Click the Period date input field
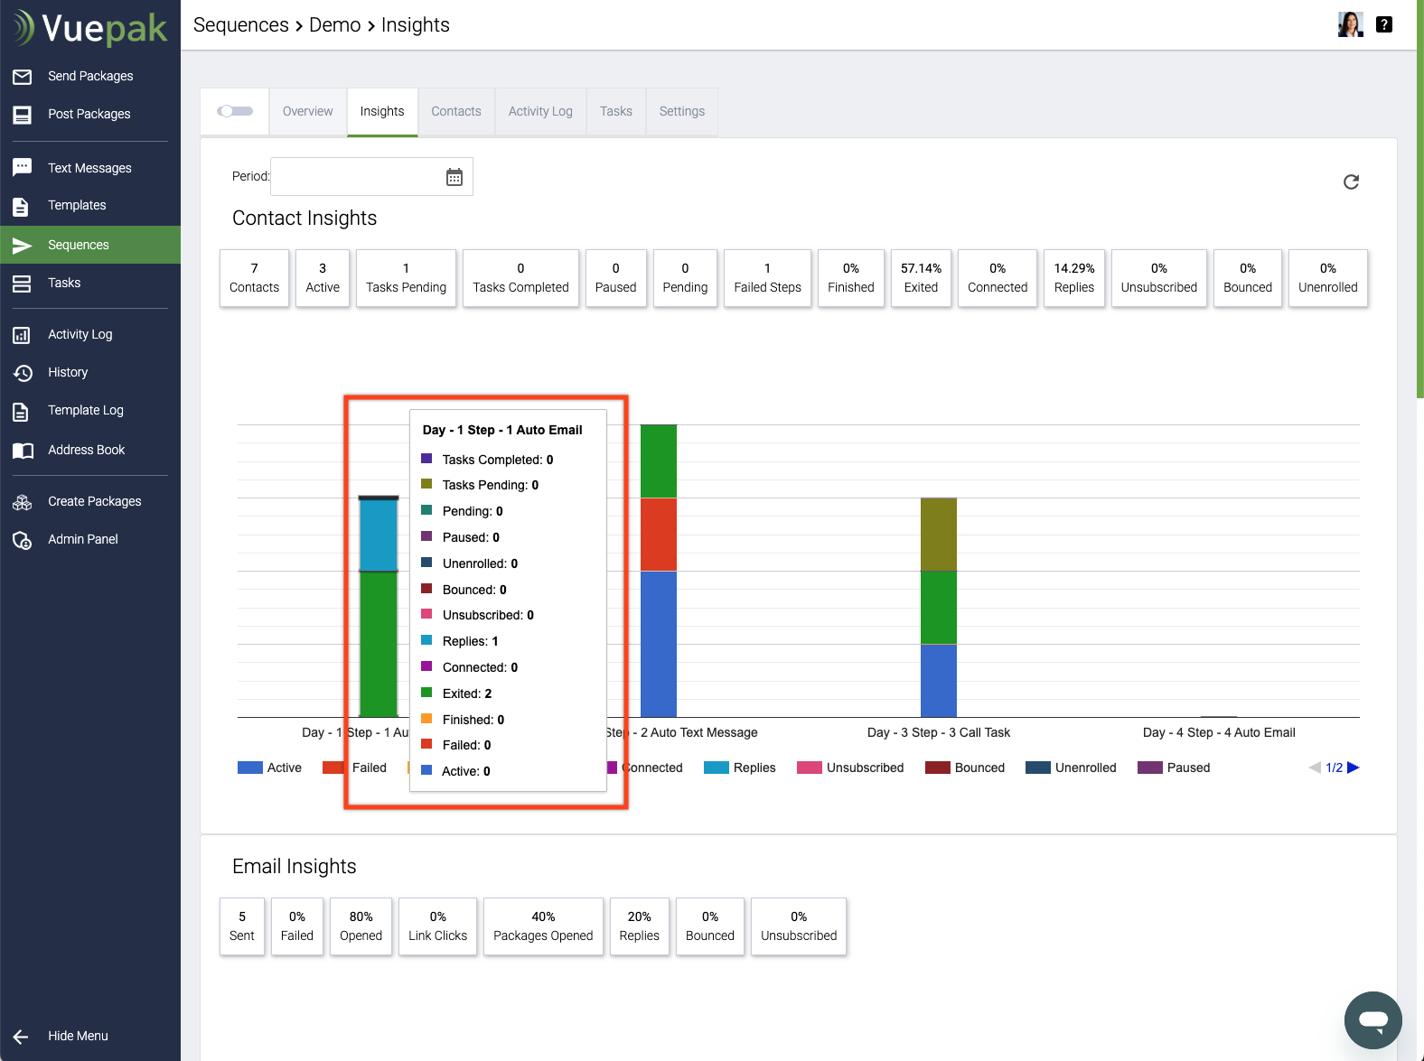 coord(357,177)
